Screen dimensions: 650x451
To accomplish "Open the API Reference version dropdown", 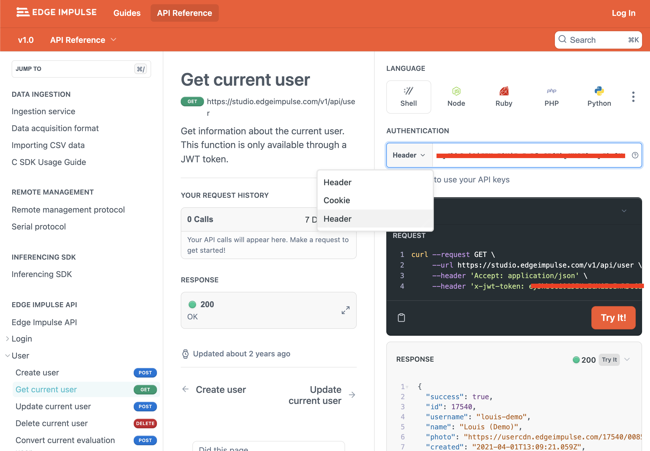I will pos(83,40).
